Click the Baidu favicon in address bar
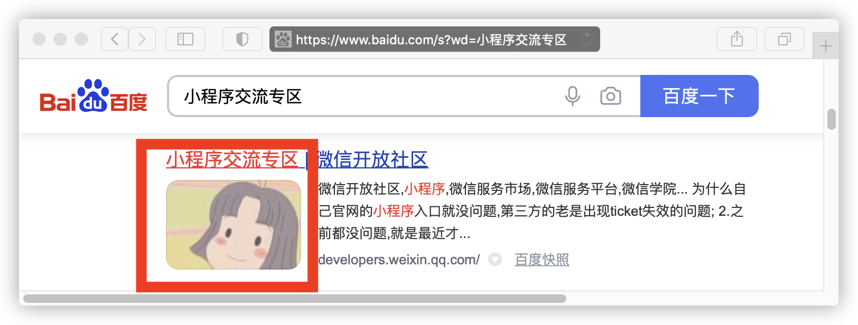Screen dimensions: 858x325 (x=283, y=39)
